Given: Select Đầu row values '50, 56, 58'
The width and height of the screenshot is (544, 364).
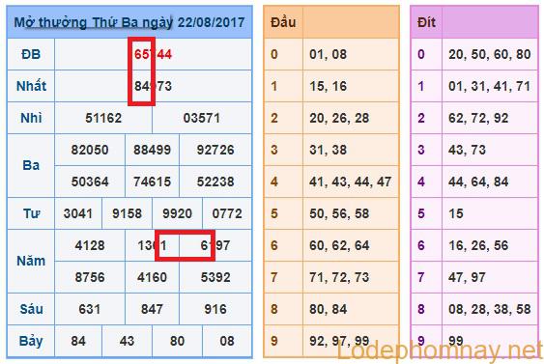Looking at the screenshot, I should point(339,213).
